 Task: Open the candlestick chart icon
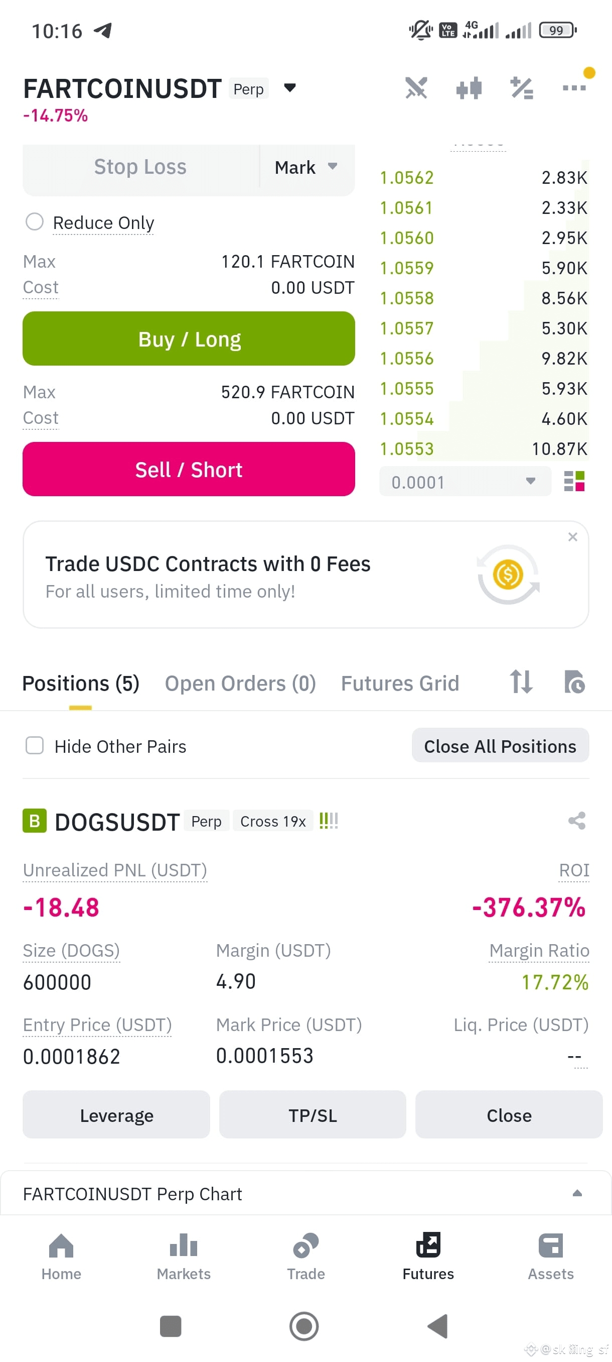(x=469, y=88)
